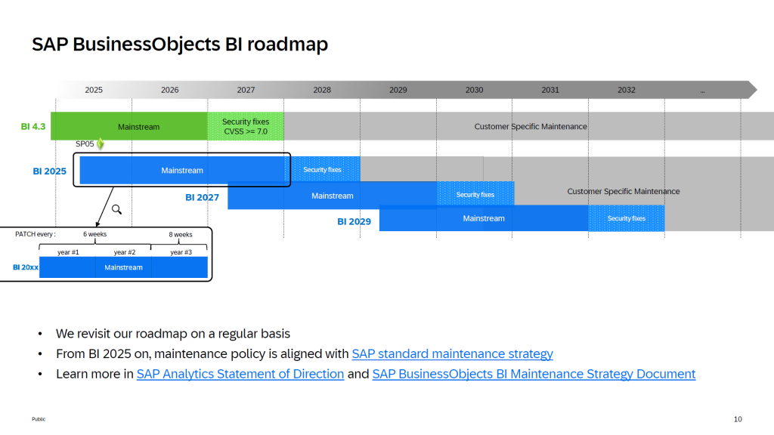Image resolution: width=774 pixels, height=435 pixels.
Task: Select the BI 2025 Mainstream bar
Action: [x=182, y=170]
